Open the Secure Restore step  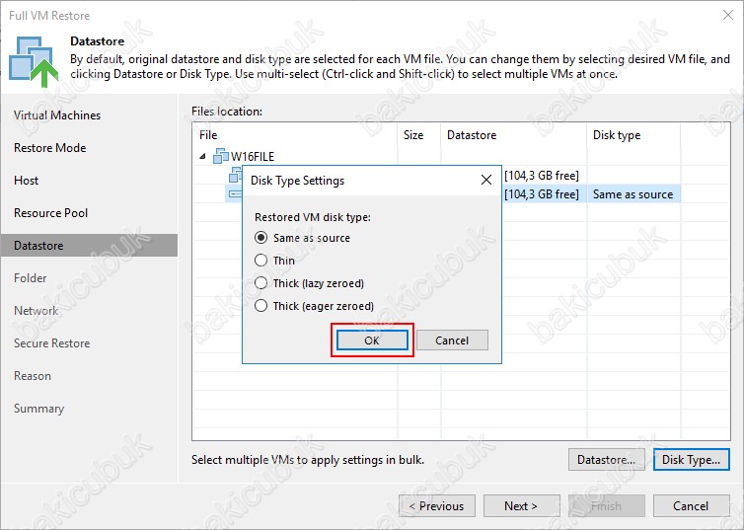[51, 343]
